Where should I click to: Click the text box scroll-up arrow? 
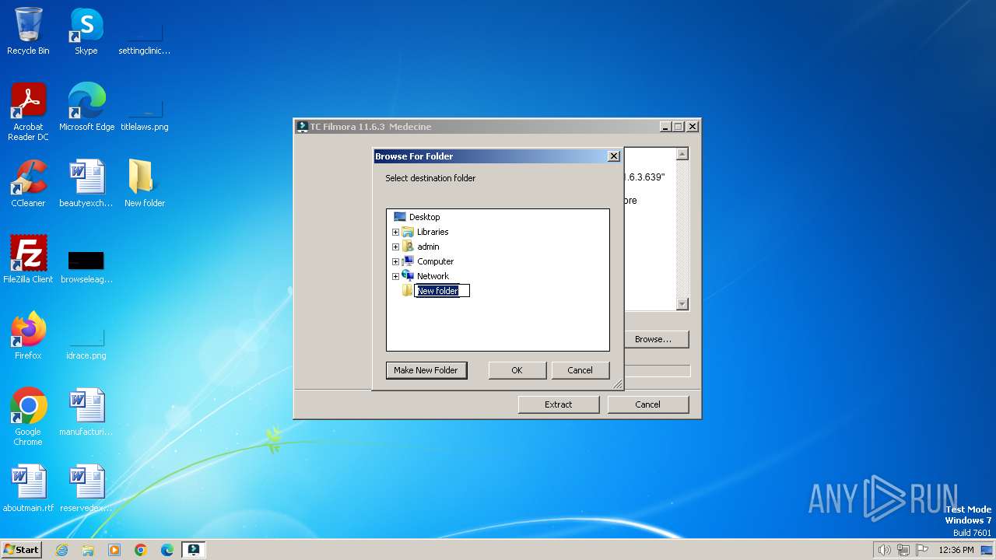[x=682, y=154]
